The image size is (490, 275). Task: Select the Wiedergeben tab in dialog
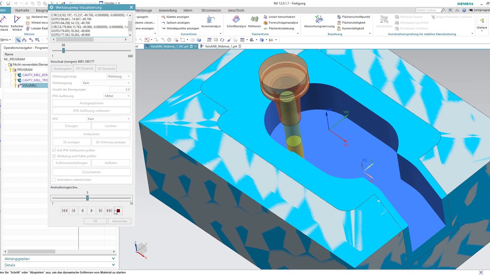pos(62,69)
